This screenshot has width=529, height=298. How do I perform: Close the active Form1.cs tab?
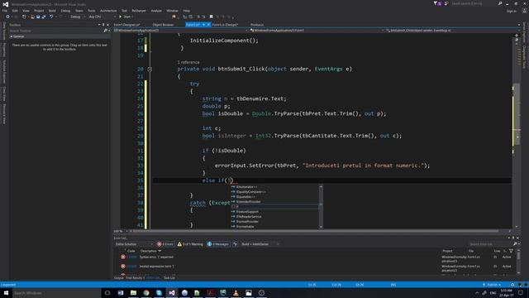coord(208,25)
